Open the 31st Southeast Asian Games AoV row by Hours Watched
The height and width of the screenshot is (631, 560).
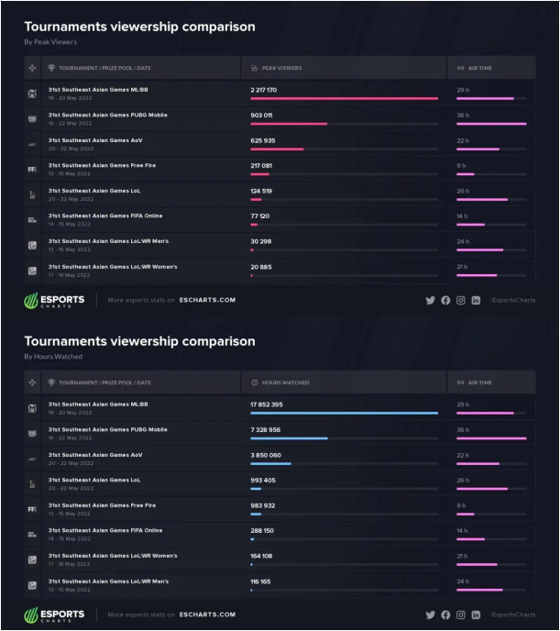[95, 455]
